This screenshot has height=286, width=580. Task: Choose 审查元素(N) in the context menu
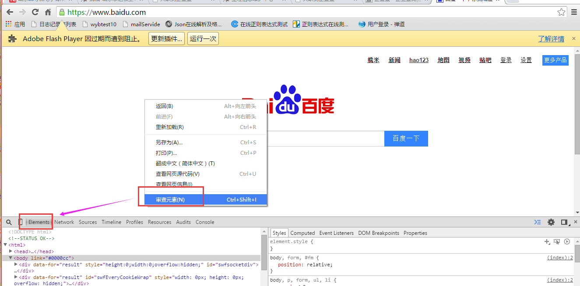[x=206, y=200]
